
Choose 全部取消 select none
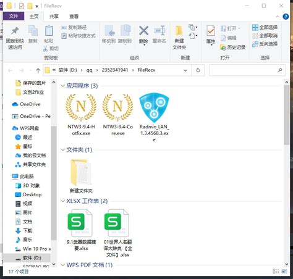tap(265, 36)
